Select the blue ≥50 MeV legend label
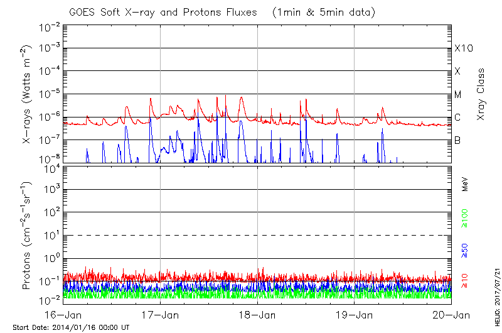 coord(465,249)
